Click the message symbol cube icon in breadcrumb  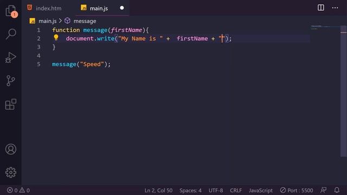[67, 21]
